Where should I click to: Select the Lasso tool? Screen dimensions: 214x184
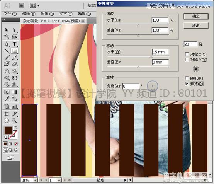pos(14,36)
